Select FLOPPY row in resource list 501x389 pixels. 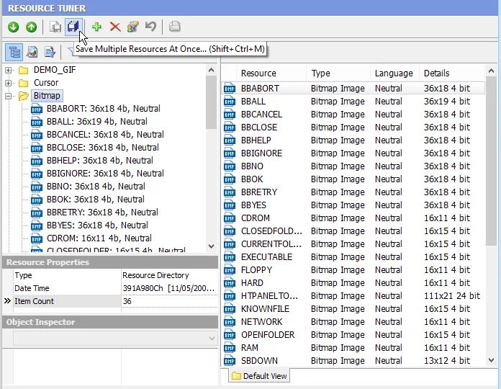(x=353, y=270)
